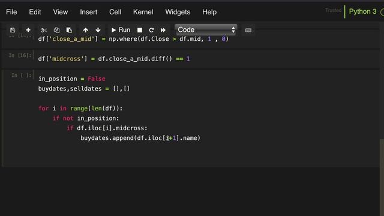Click the 'for i in range(len(df)):' line

(x=80, y=109)
